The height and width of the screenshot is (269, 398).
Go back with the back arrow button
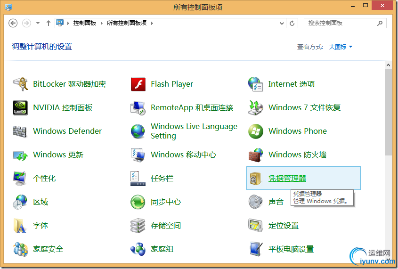tap(13, 23)
